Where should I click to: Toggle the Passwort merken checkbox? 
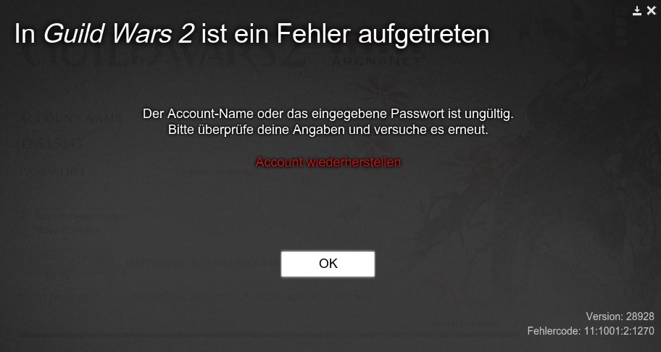[24, 230]
